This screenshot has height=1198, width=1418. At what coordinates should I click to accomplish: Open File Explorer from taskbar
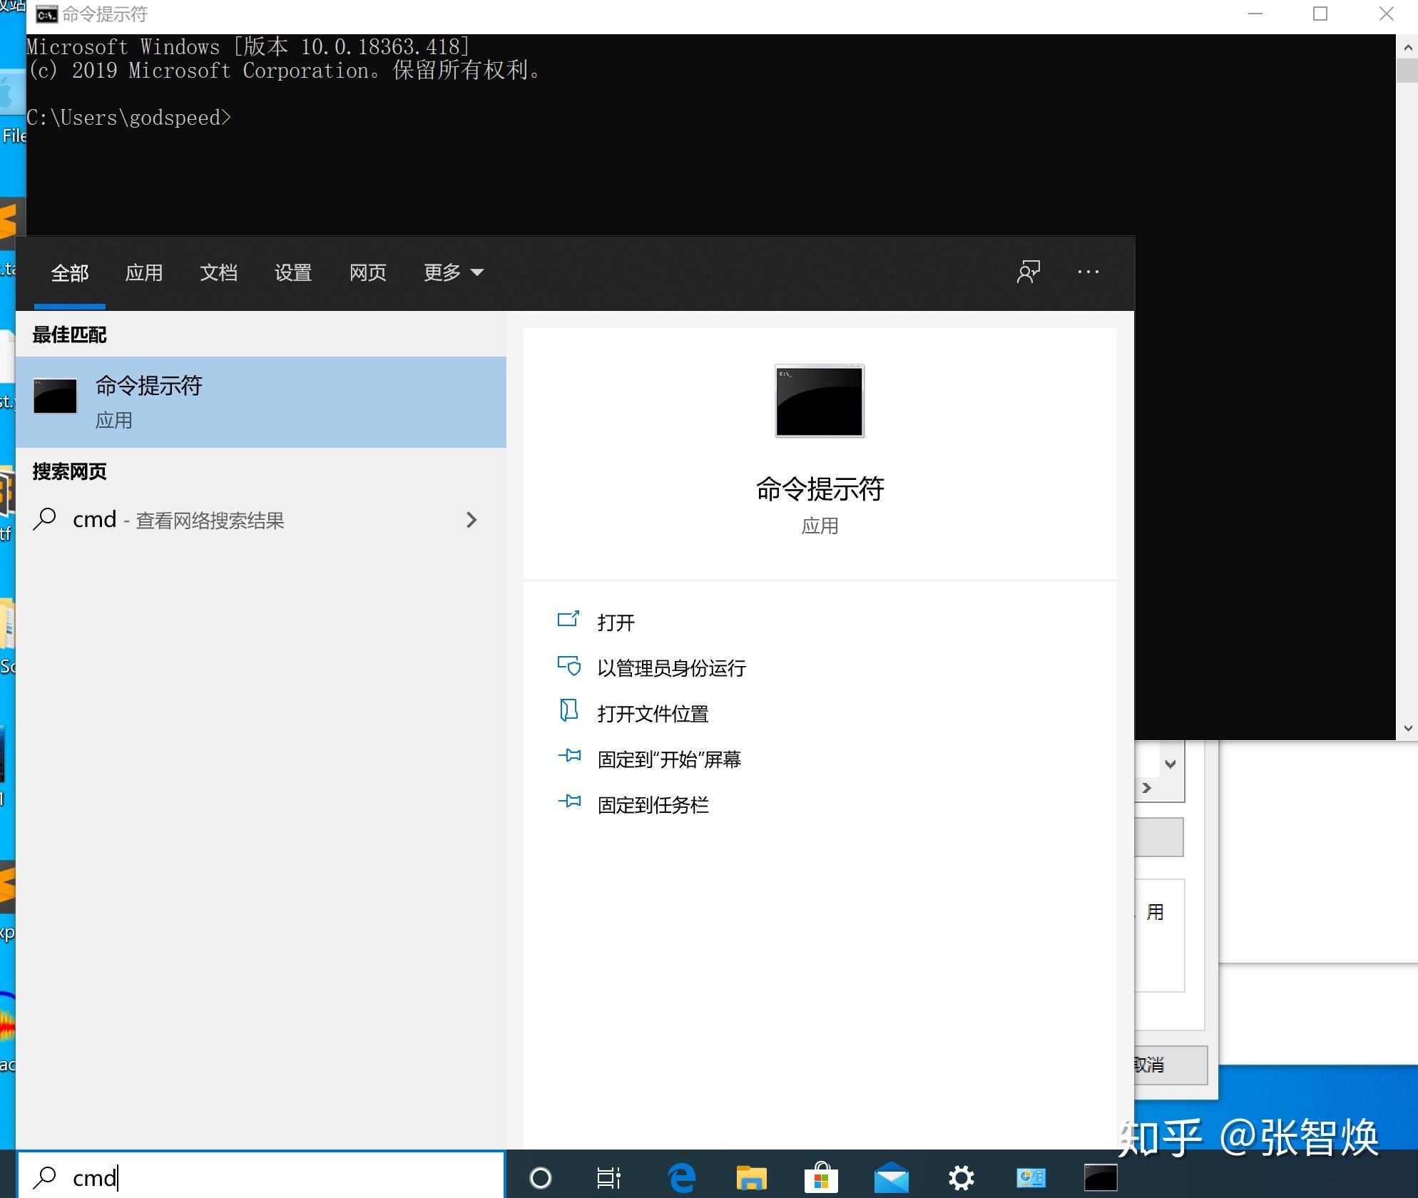pos(751,1178)
